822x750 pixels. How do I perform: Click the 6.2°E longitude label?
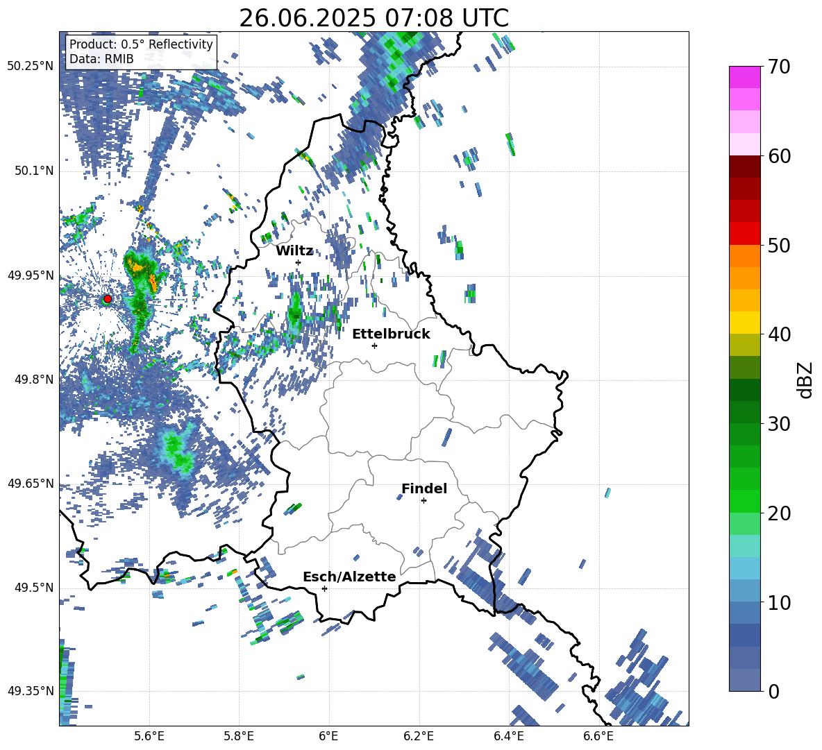coord(419,736)
